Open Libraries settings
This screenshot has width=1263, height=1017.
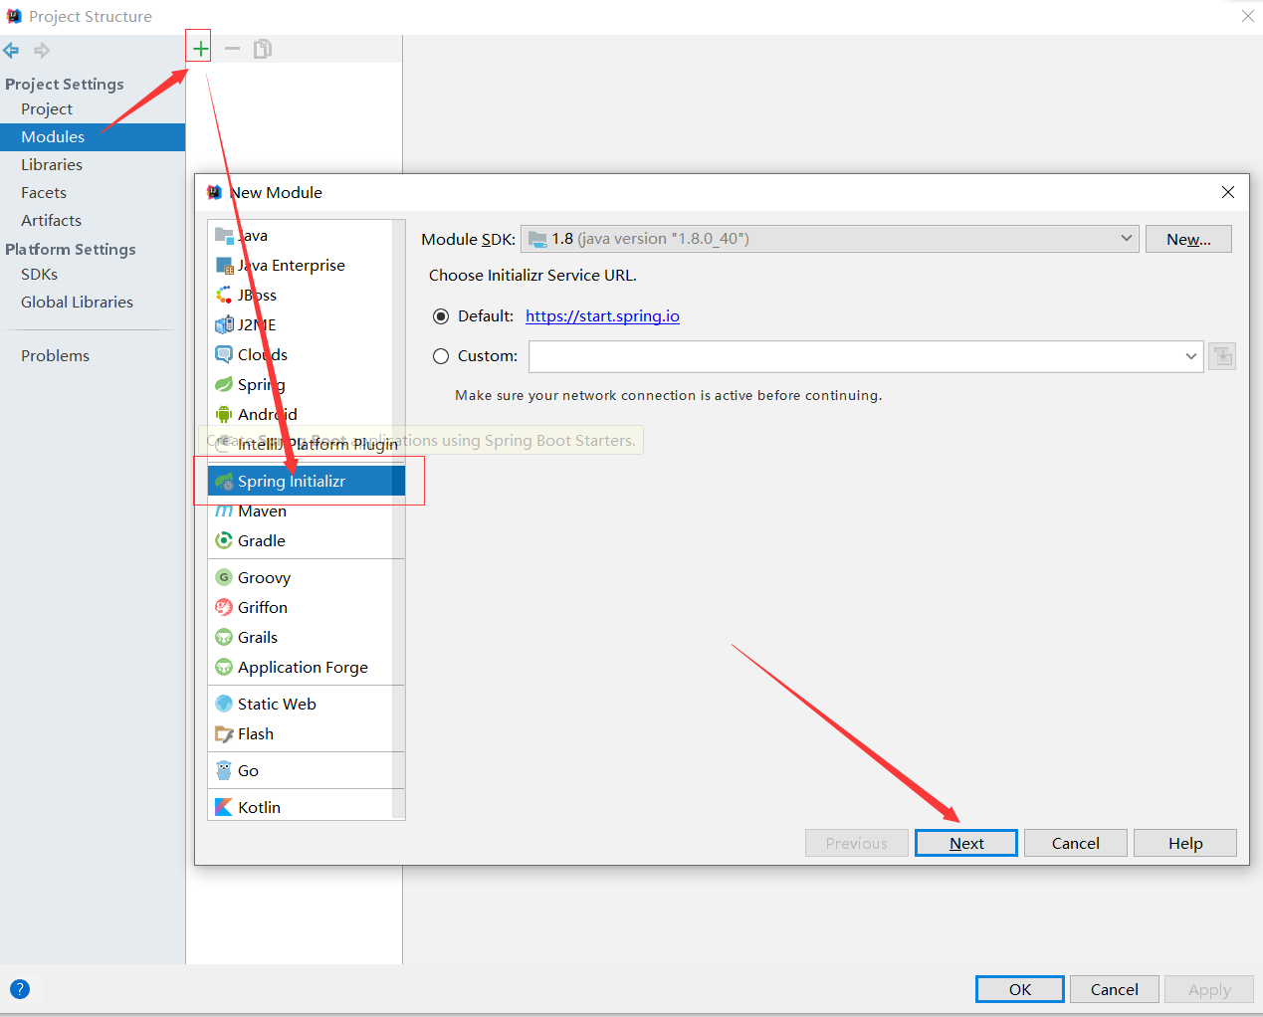[52, 165]
